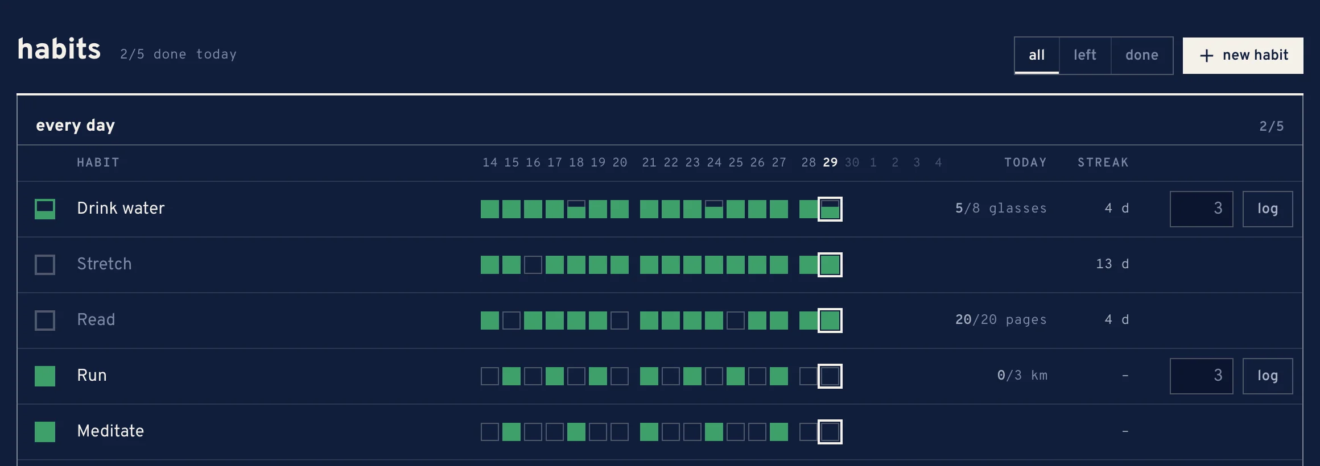Toggle Meditate's day 21 cell
Screen dimensions: 1320x466
tap(649, 432)
